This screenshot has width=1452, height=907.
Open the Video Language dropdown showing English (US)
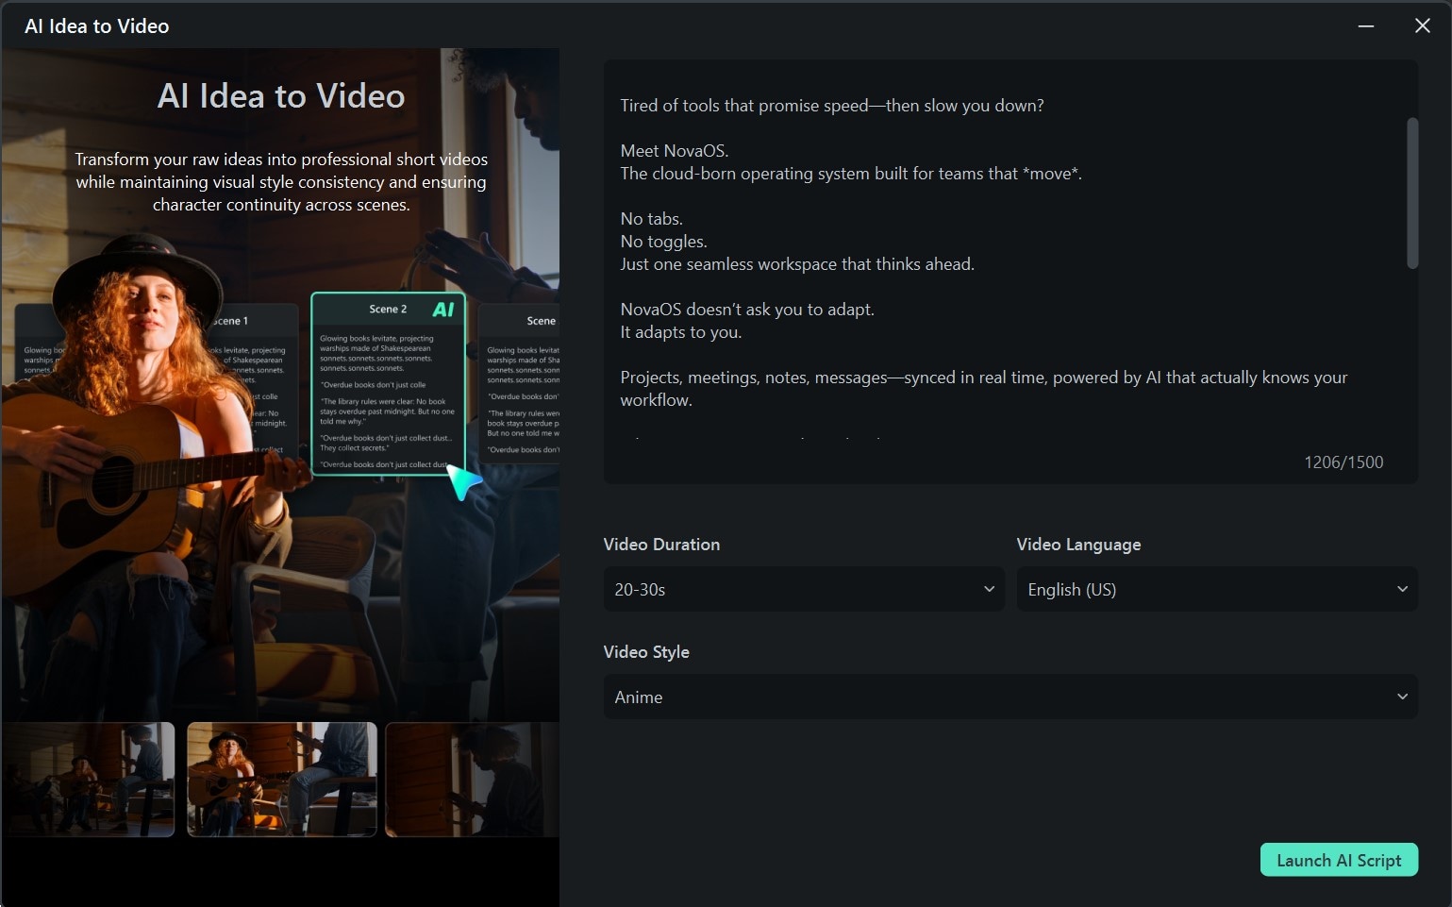pos(1217,589)
